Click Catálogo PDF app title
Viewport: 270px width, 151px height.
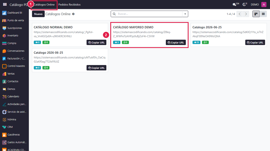click(18, 5)
